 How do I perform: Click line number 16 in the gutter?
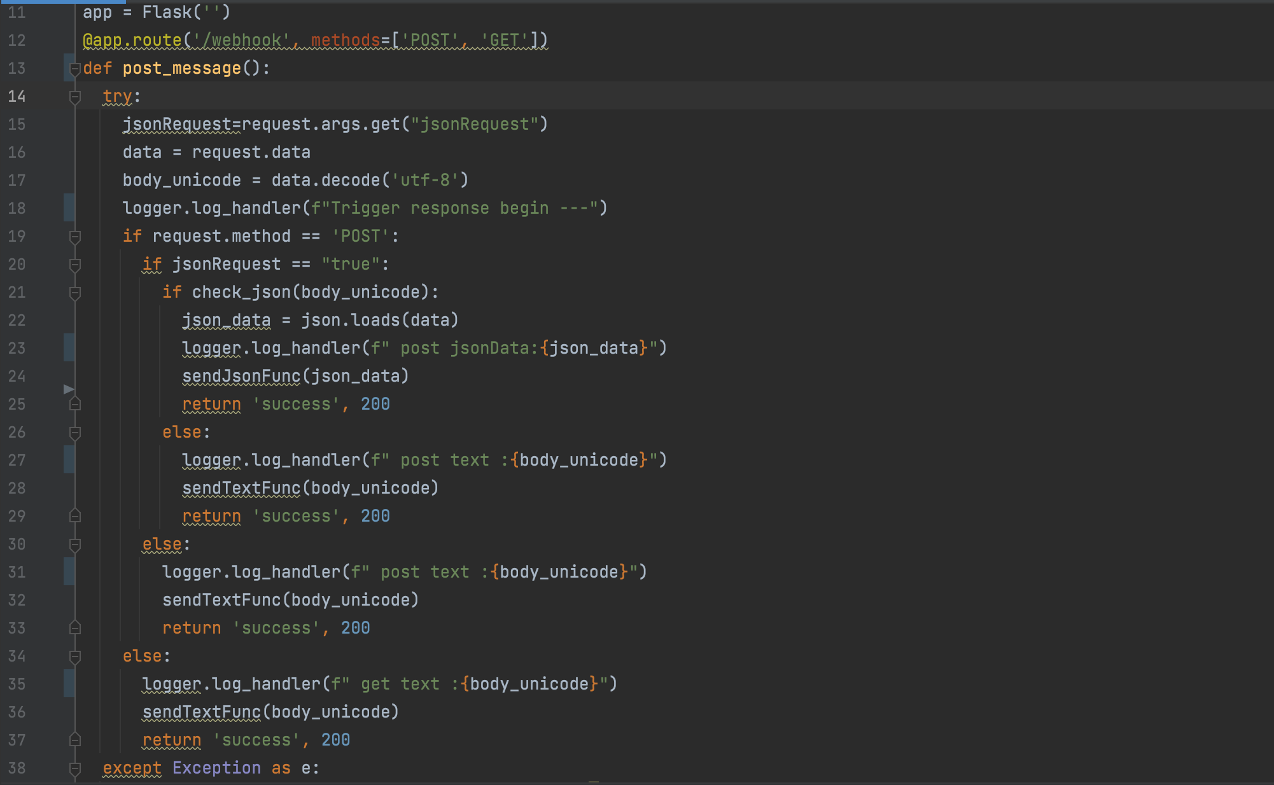17,152
